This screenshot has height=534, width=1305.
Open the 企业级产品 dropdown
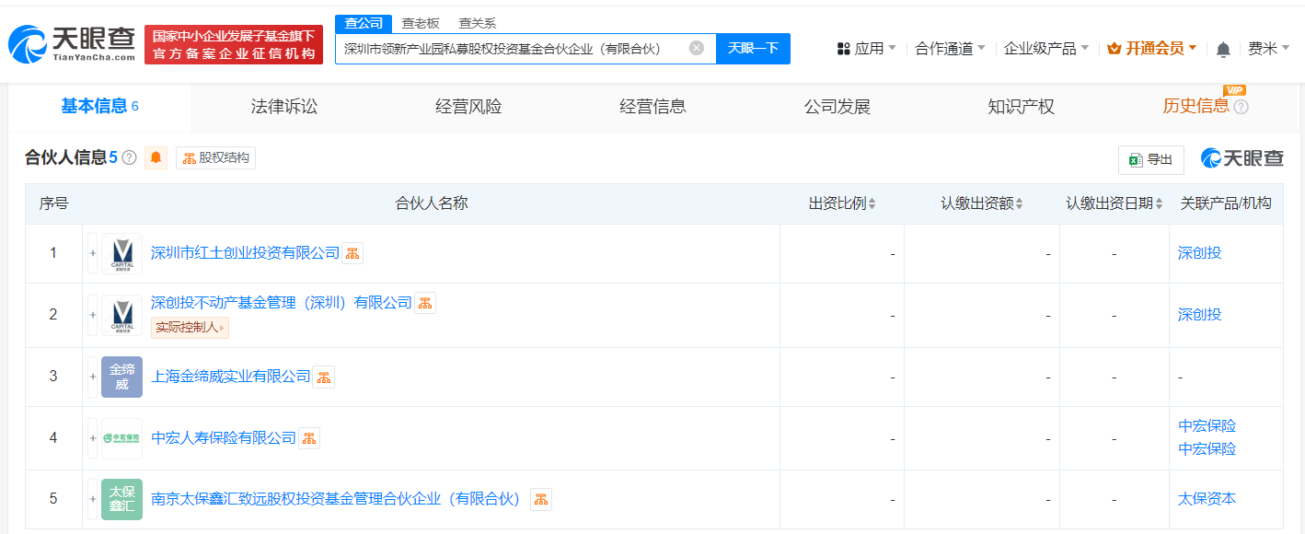1046,49
